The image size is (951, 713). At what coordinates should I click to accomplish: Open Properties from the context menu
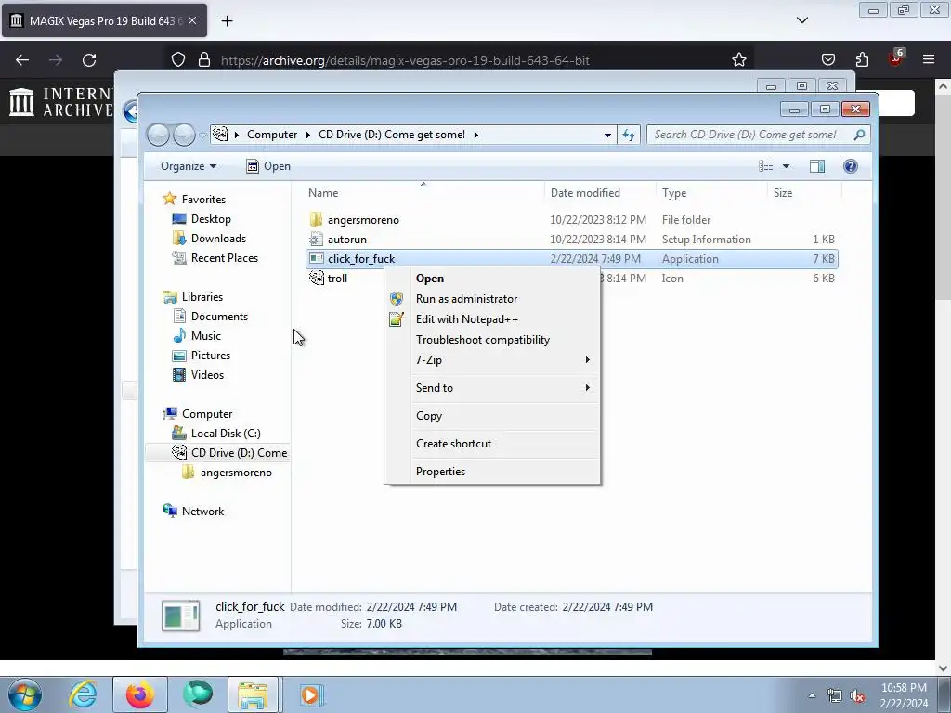tap(492, 472)
